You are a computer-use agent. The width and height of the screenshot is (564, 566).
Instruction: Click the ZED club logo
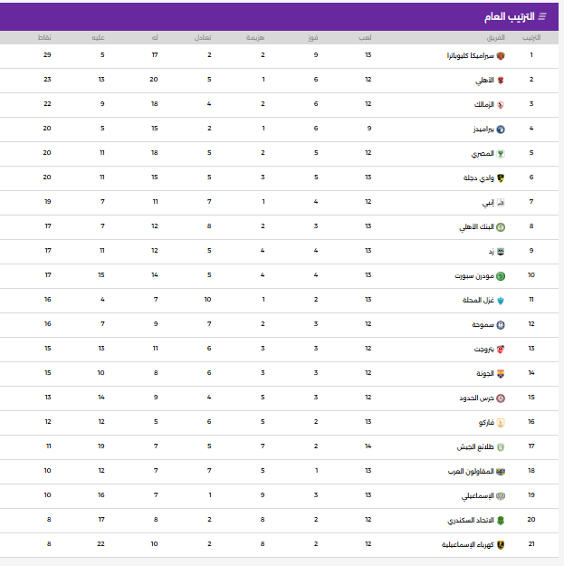pyautogui.click(x=501, y=252)
